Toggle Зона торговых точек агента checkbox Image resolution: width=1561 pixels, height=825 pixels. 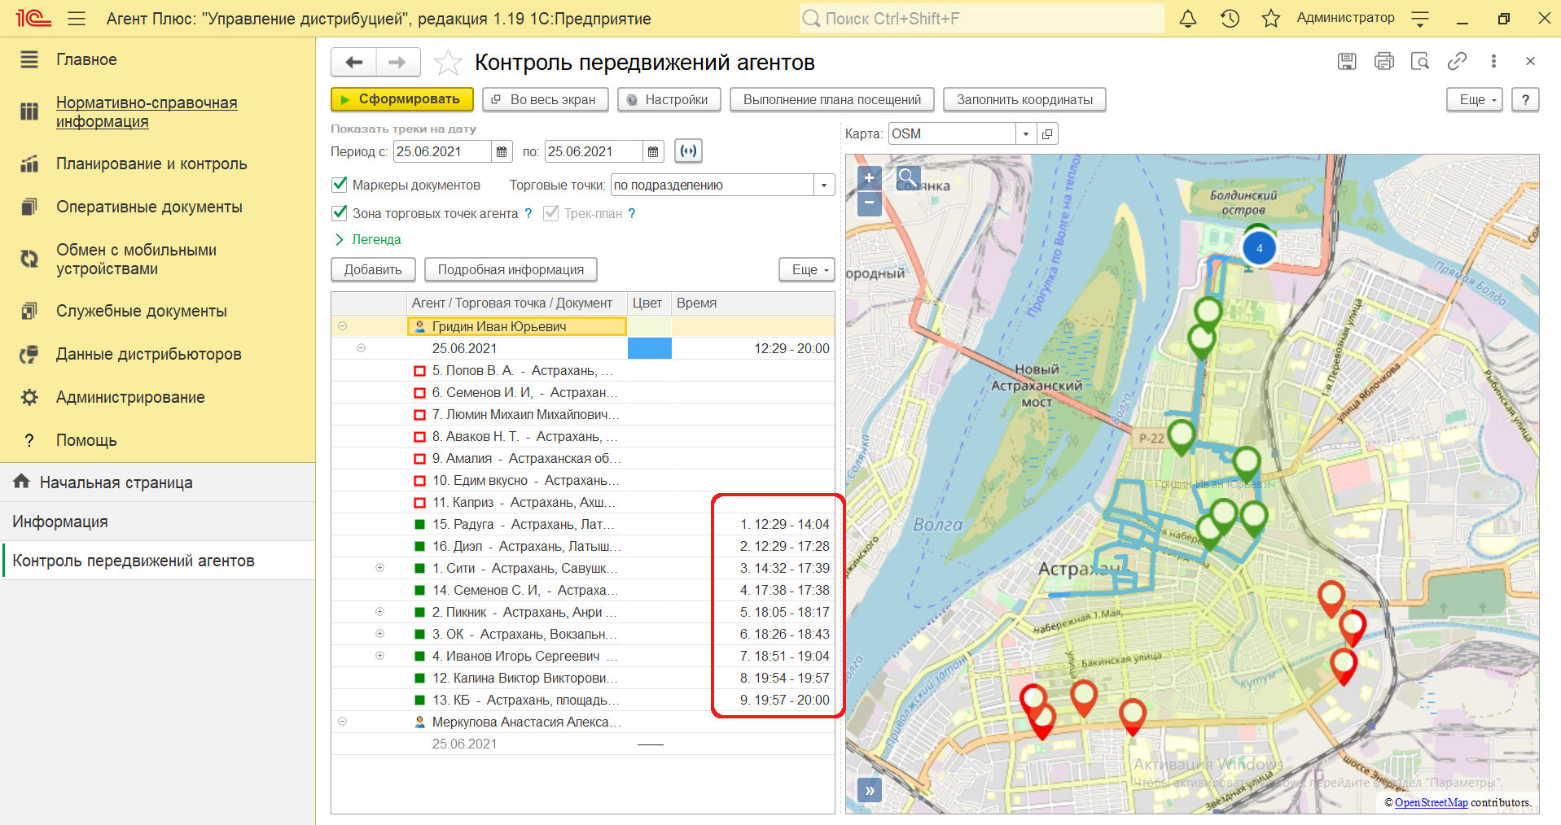[340, 213]
